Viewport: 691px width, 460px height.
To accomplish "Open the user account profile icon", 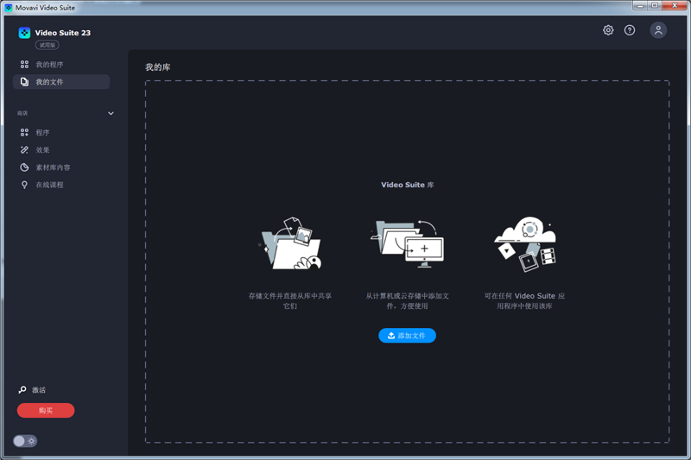I will (x=658, y=30).
